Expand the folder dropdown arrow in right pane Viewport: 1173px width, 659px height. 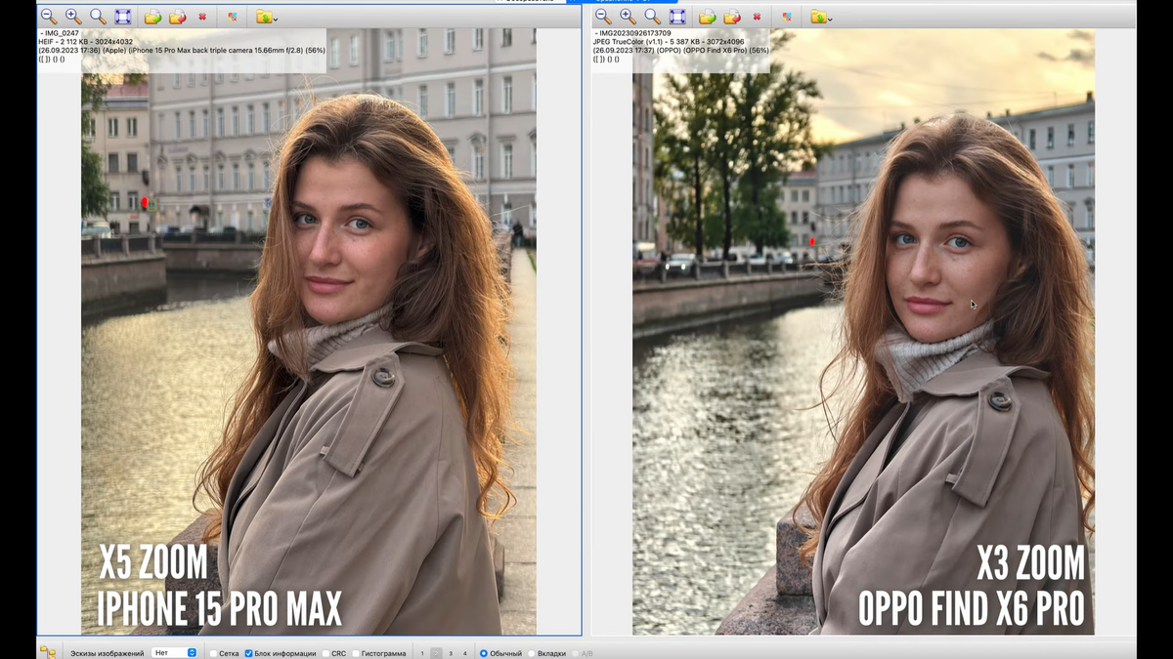tap(830, 19)
